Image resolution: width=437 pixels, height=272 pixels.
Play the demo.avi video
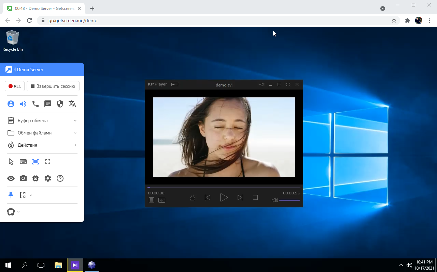(x=224, y=197)
